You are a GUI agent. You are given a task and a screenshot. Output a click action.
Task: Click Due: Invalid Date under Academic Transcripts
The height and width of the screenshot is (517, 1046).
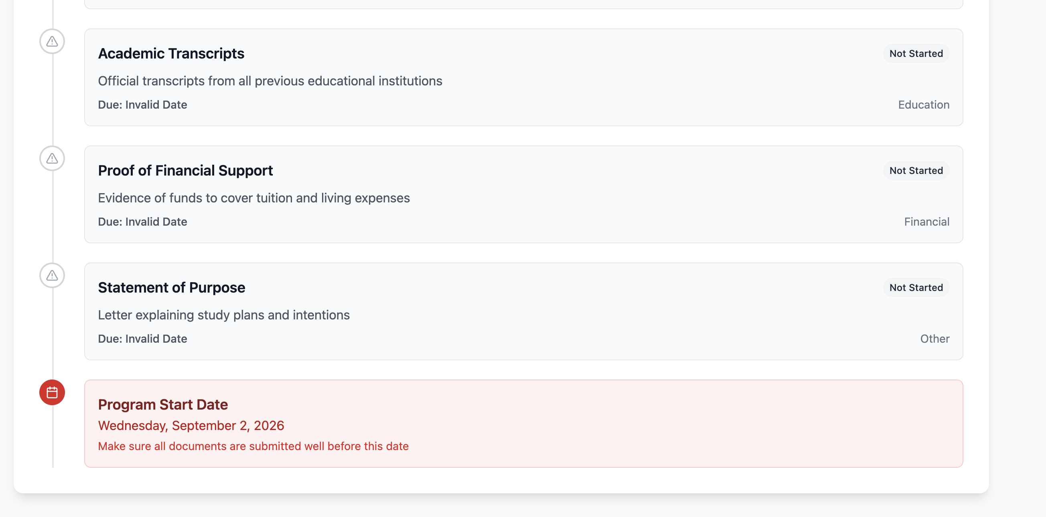[142, 105]
